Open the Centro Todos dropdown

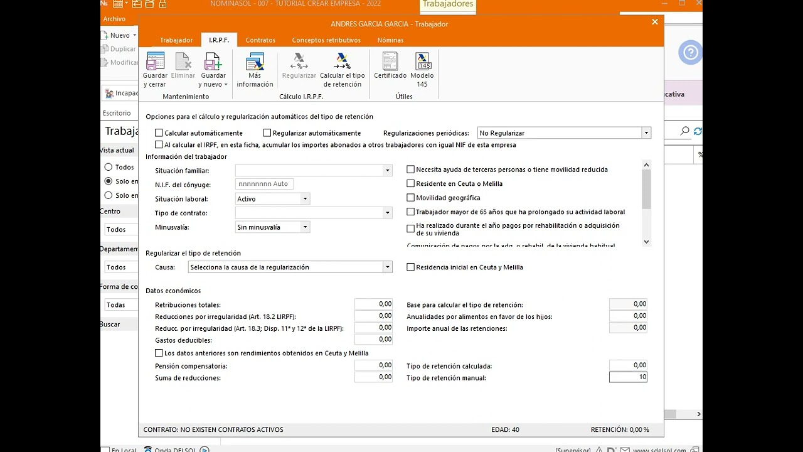pos(120,230)
